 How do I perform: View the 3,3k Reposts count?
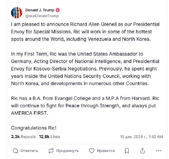(23, 137)
